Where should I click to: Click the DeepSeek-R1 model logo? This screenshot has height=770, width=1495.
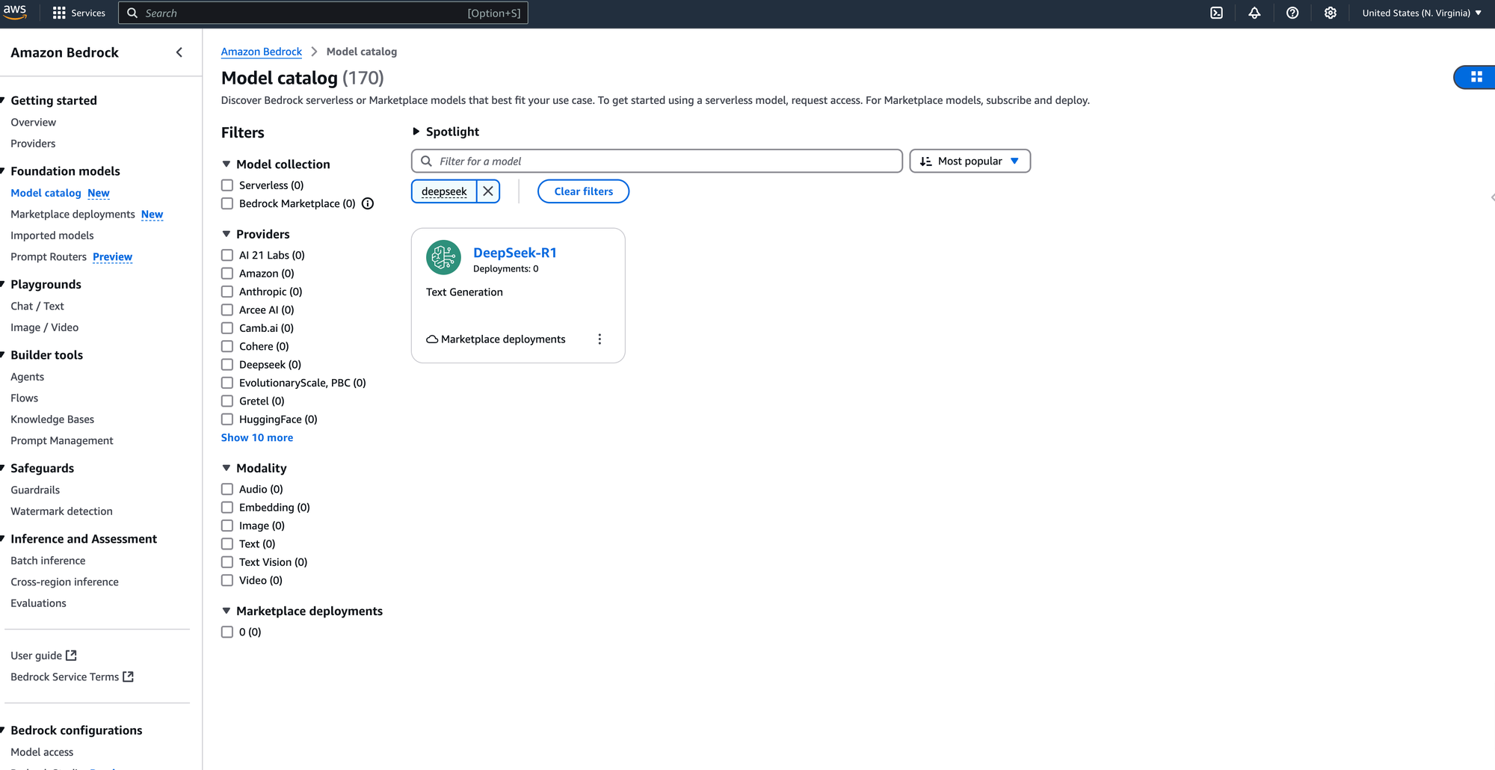pyautogui.click(x=443, y=257)
